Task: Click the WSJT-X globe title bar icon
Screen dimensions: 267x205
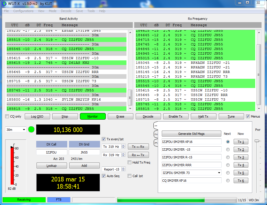Action: 4,4
